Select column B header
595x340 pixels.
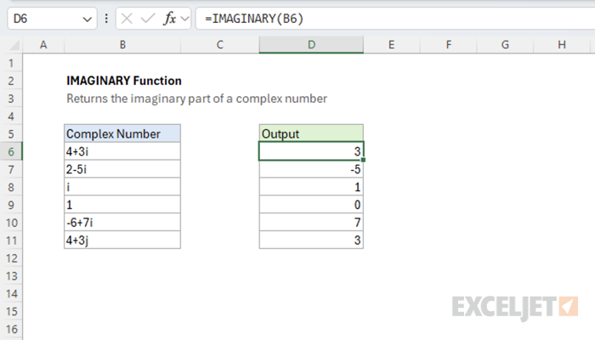pyautogui.click(x=122, y=45)
